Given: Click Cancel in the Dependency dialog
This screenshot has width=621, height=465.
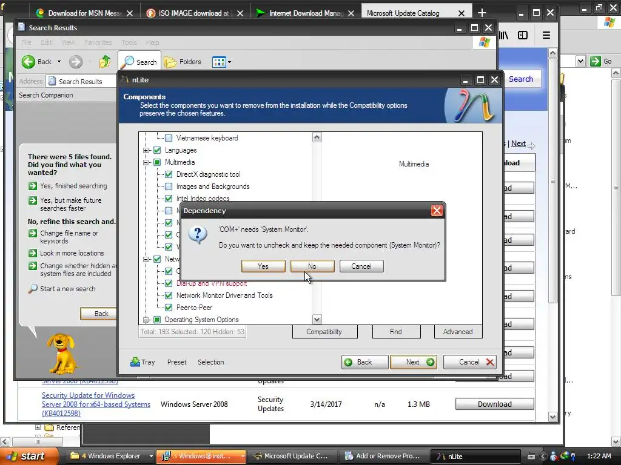Looking at the screenshot, I should (x=361, y=266).
